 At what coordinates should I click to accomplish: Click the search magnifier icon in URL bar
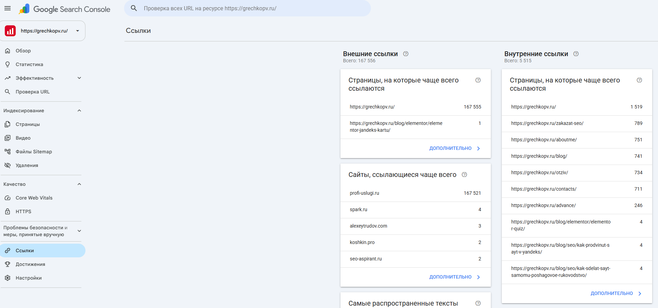[134, 8]
